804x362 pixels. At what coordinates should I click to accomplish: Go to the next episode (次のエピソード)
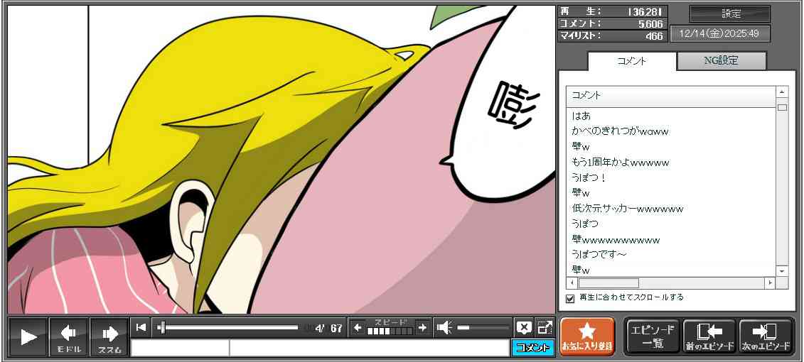[766, 336]
